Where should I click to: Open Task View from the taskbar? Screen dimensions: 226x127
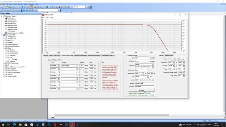8,125
